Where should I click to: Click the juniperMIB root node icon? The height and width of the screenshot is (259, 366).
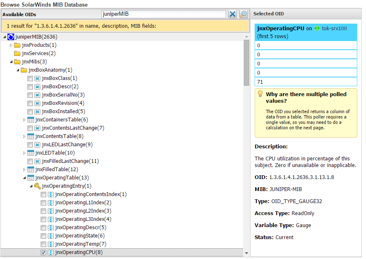point(11,37)
